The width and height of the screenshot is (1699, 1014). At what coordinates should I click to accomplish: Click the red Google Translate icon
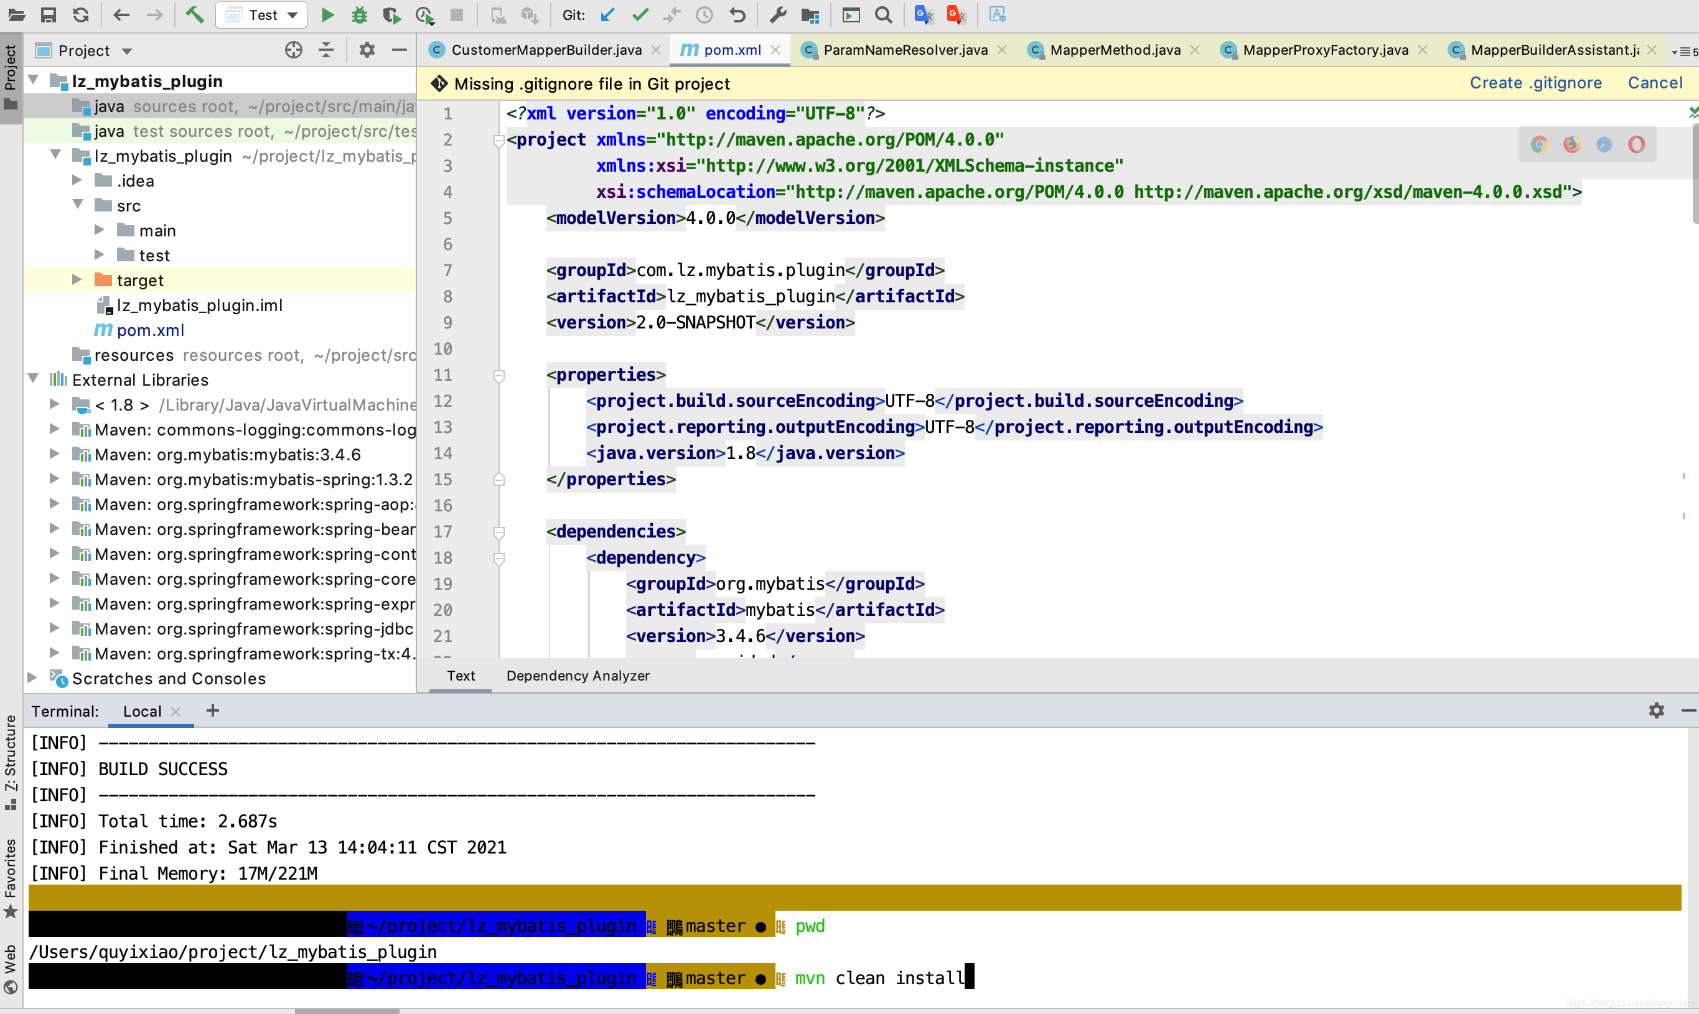pos(956,14)
